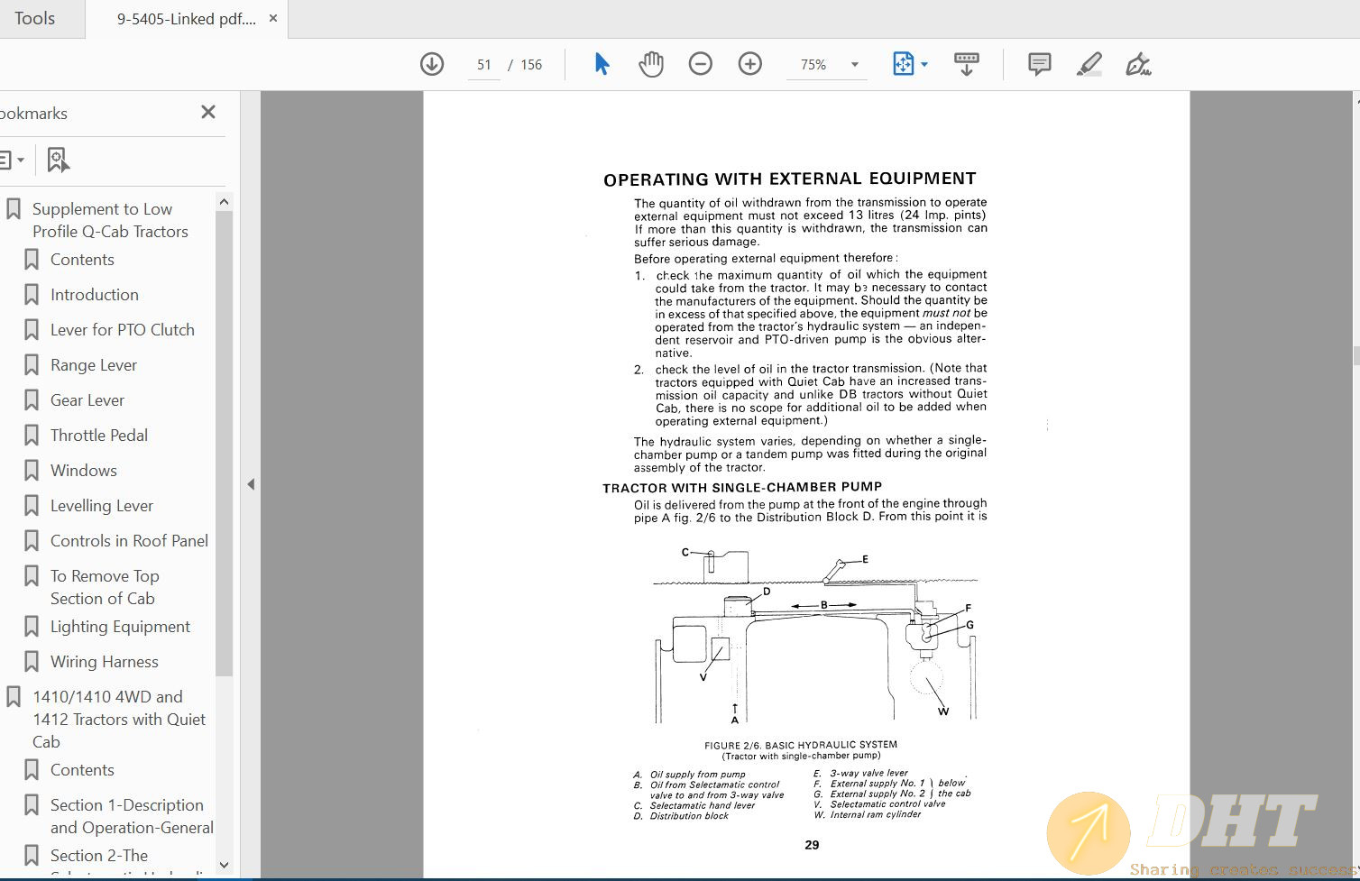Open the Supplement to Low Profile Q-Cab Tractors bookmark

110,220
